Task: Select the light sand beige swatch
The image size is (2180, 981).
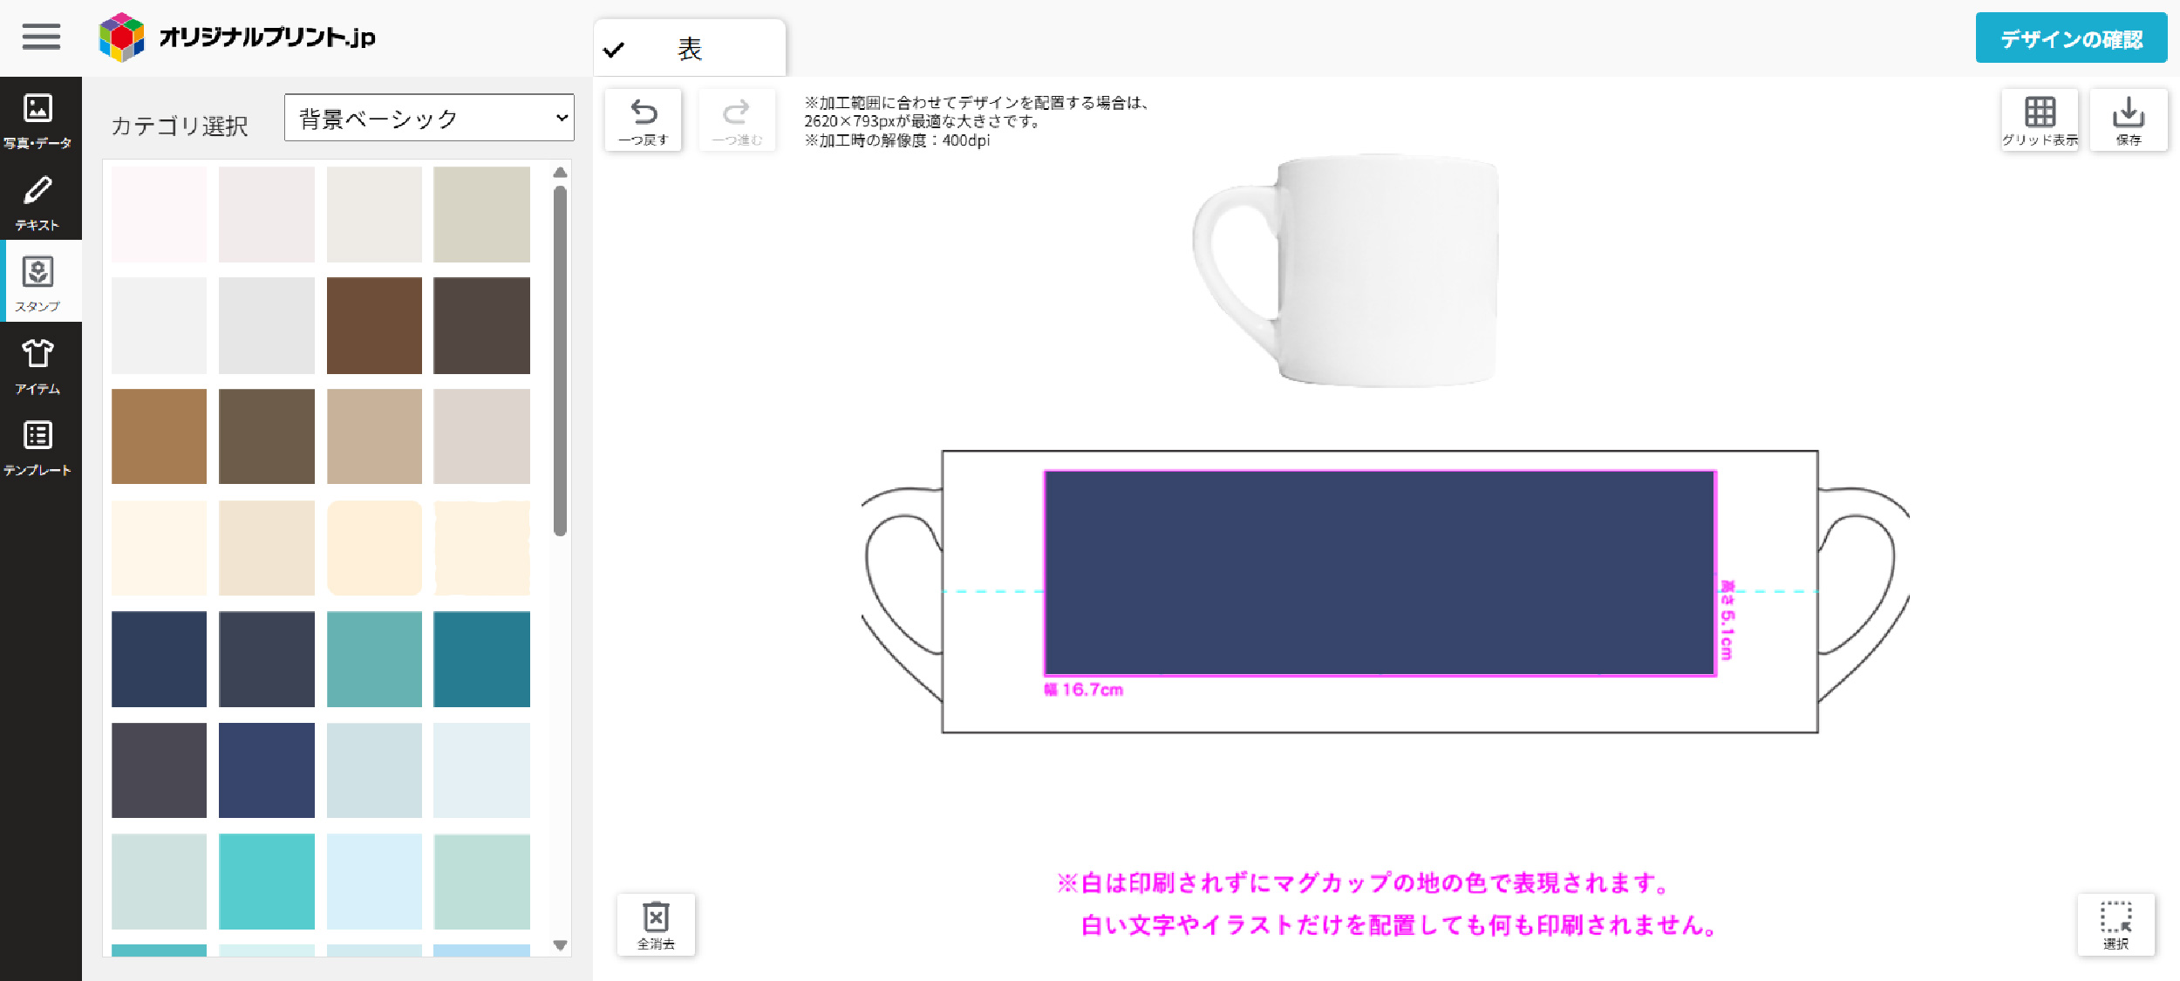Action: click(374, 436)
